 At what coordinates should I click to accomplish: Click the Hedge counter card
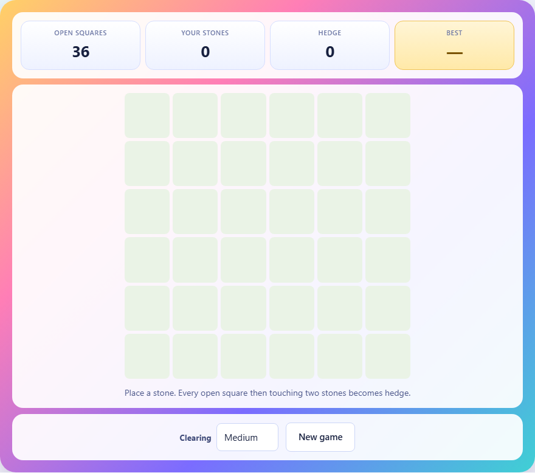click(330, 46)
